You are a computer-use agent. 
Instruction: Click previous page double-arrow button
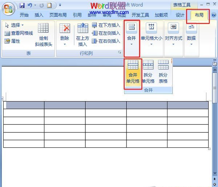pos(215,179)
